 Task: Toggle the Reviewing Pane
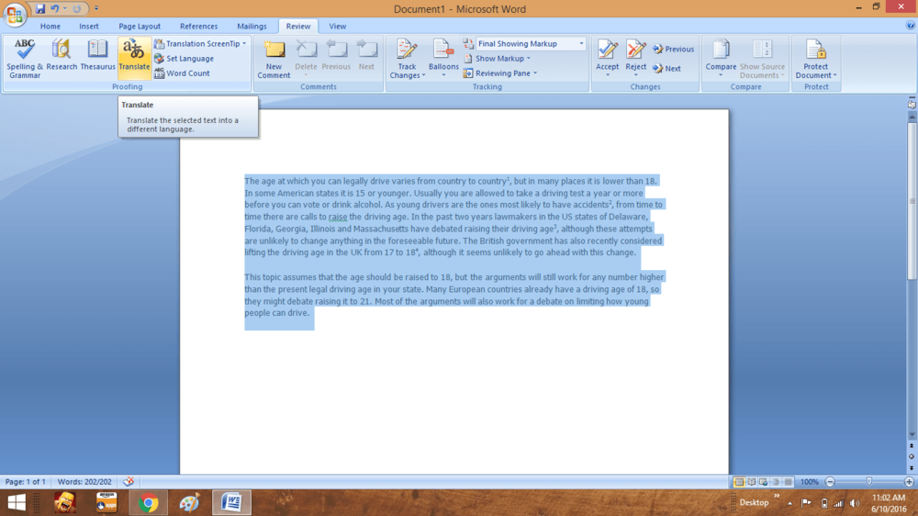coord(497,73)
